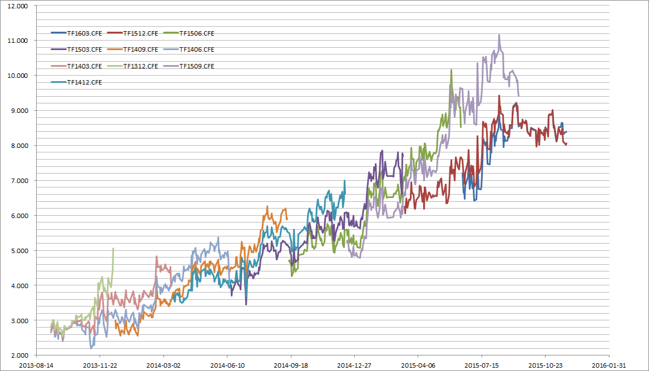Select the TF1512.CFE legend label
The height and width of the screenshot is (371, 649).
(141, 33)
